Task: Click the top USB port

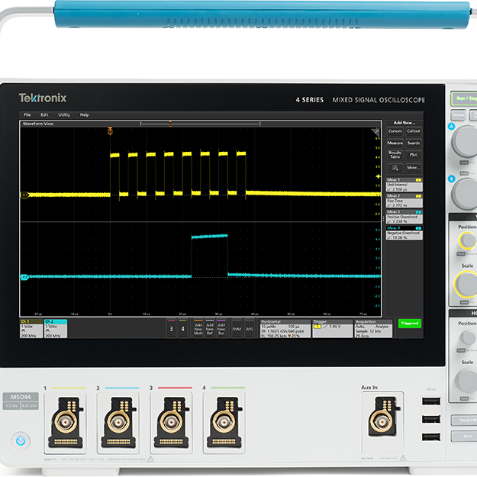Action: click(x=431, y=401)
